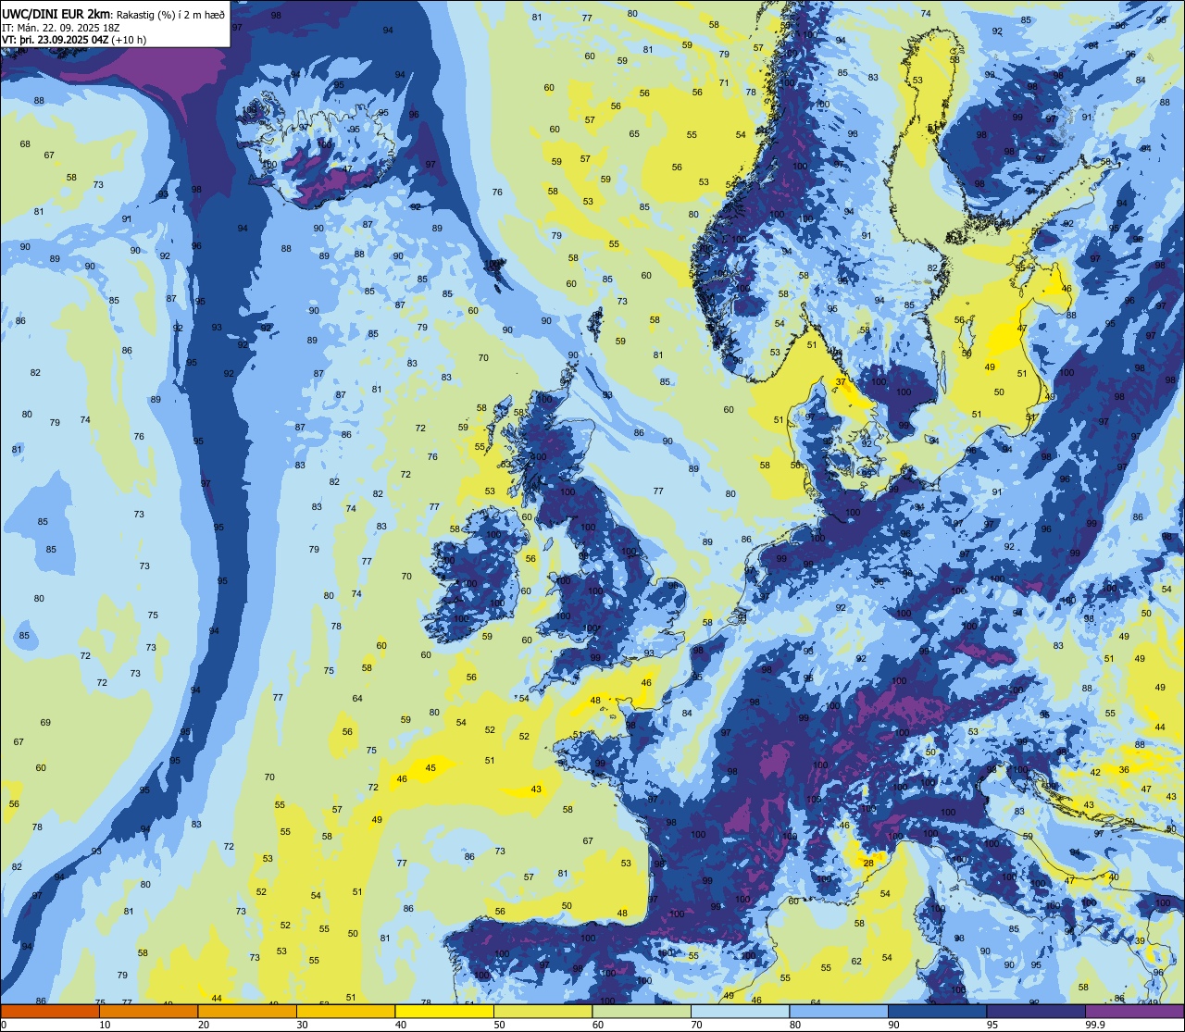
Task: Click the legend label 30
Action: coord(302,1025)
